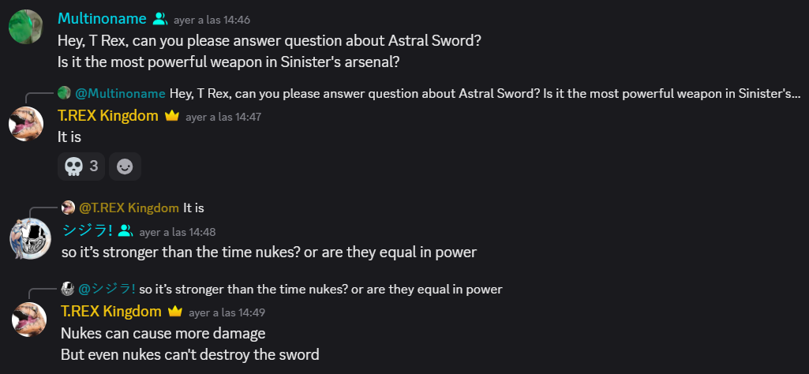The image size is (809, 374).
Task: Toggle the skull reaction with count 3
Action: [x=81, y=166]
